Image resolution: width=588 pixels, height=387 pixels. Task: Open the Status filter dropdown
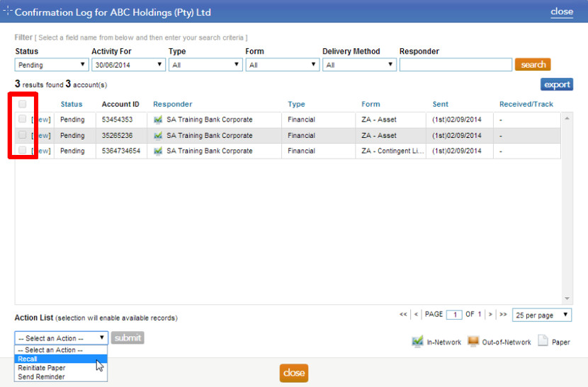(51, 65)
